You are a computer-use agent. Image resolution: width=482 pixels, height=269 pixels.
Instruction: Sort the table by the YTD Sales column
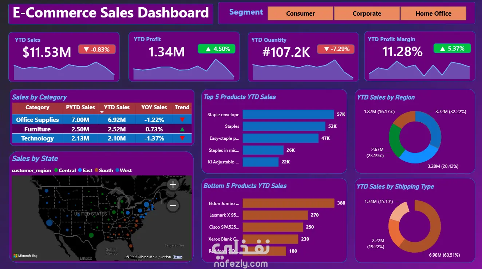tap(117, 107)
